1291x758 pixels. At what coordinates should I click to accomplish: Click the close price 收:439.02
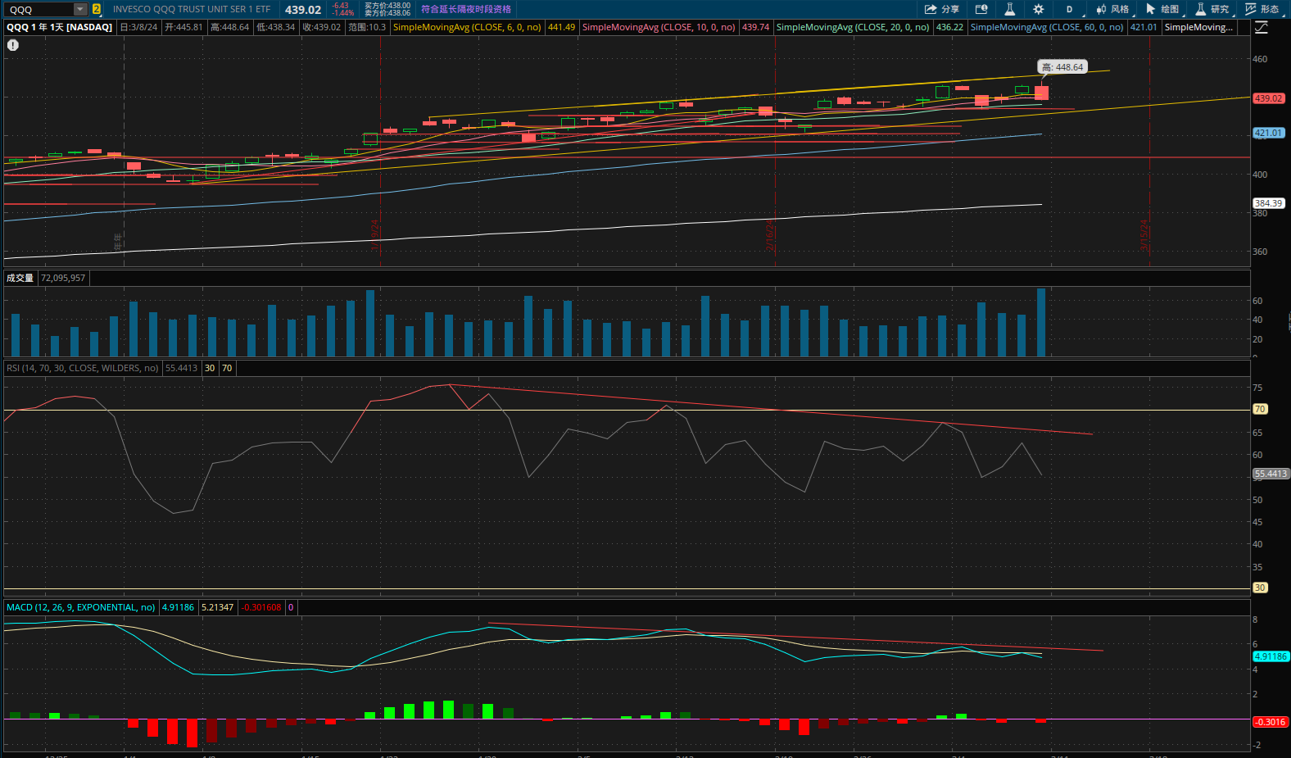click(321, 27)
